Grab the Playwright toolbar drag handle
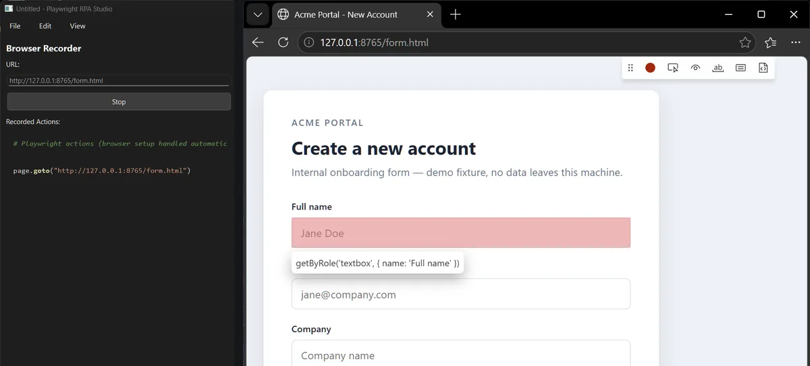Screen dimensions: 810x366 [630, 68]
